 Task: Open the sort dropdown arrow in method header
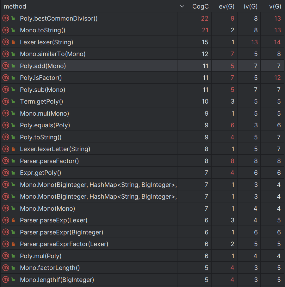tap(182, 6)
